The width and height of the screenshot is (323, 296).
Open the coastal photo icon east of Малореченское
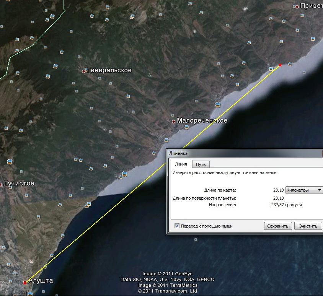[x=218, y=104]
